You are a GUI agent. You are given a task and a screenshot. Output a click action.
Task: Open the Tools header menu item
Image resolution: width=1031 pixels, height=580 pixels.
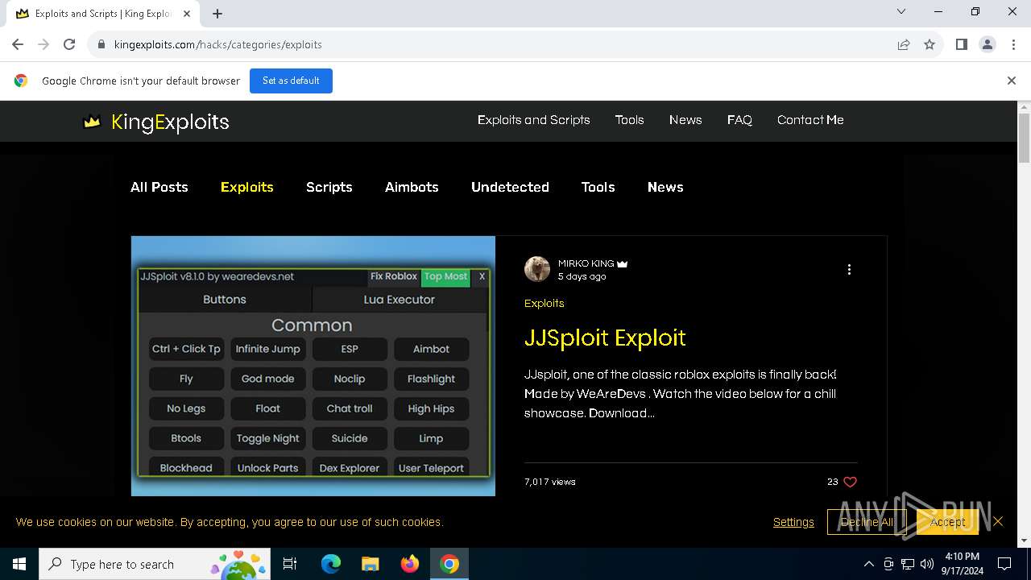[629, 120]
